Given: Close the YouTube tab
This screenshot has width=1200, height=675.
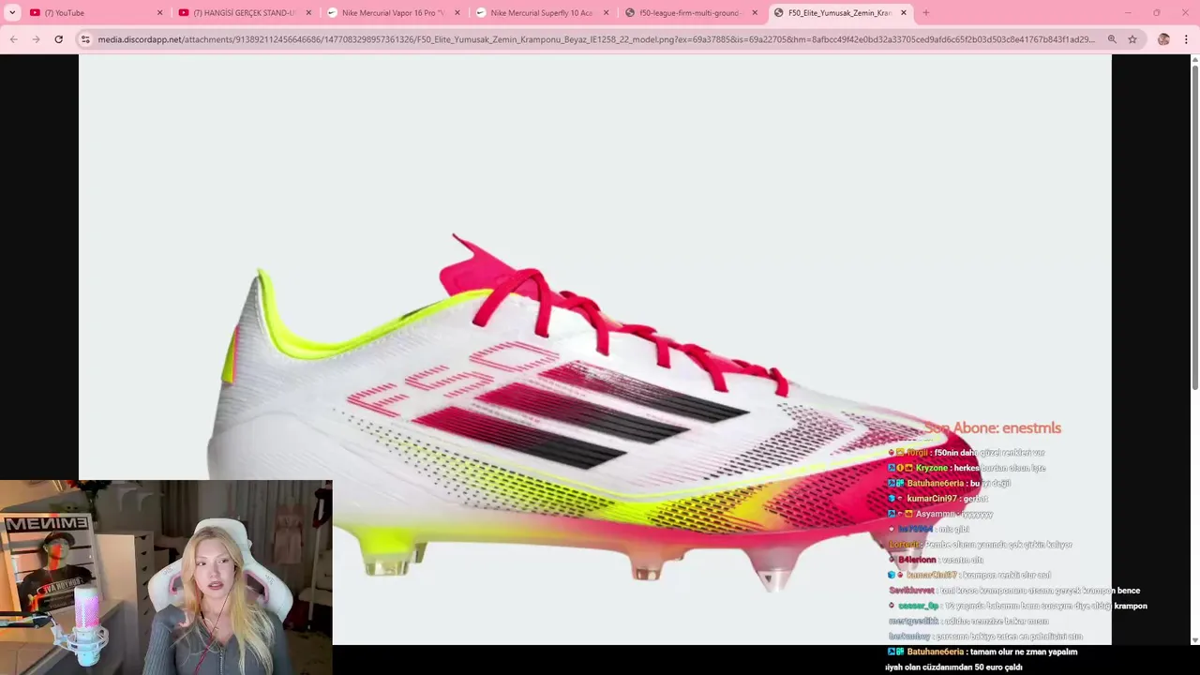Looking at the screenshot, I should (x=159, y=12).
